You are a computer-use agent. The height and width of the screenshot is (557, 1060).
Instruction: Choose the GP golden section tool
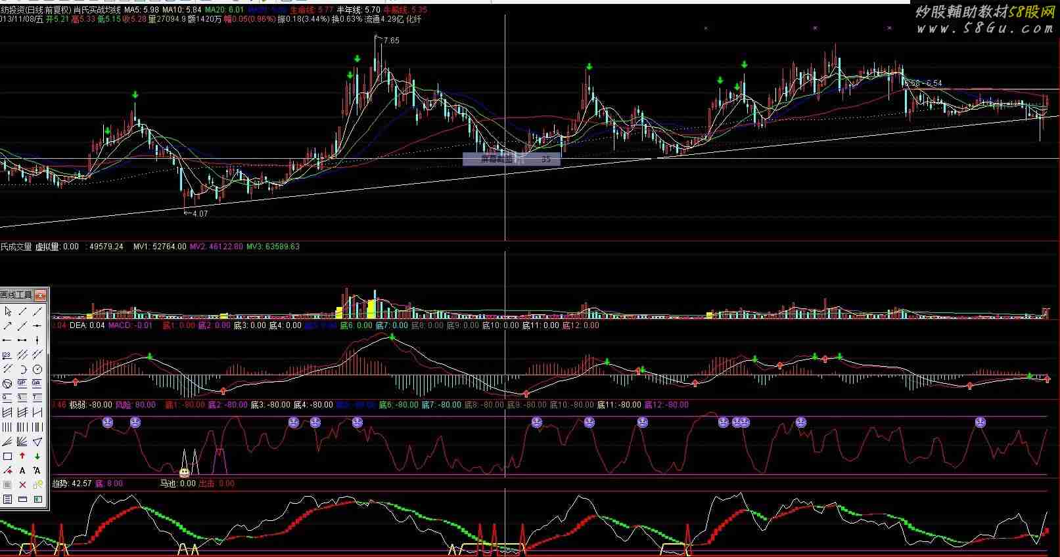click(x=22, y=383)
